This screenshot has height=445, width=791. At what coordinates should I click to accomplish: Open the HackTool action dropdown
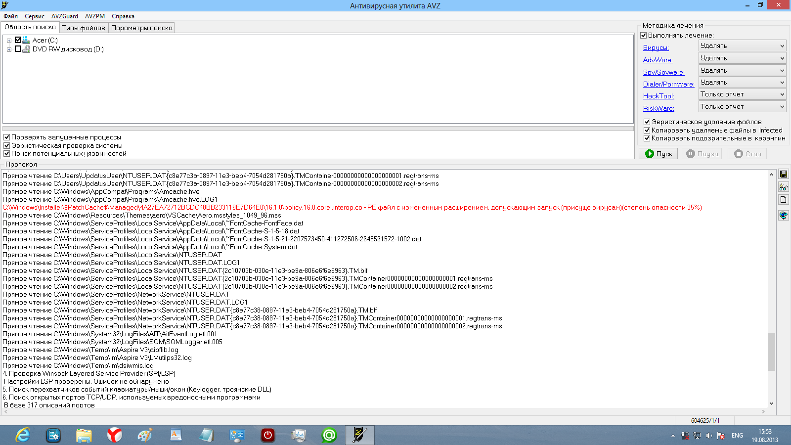click(743, 94)
